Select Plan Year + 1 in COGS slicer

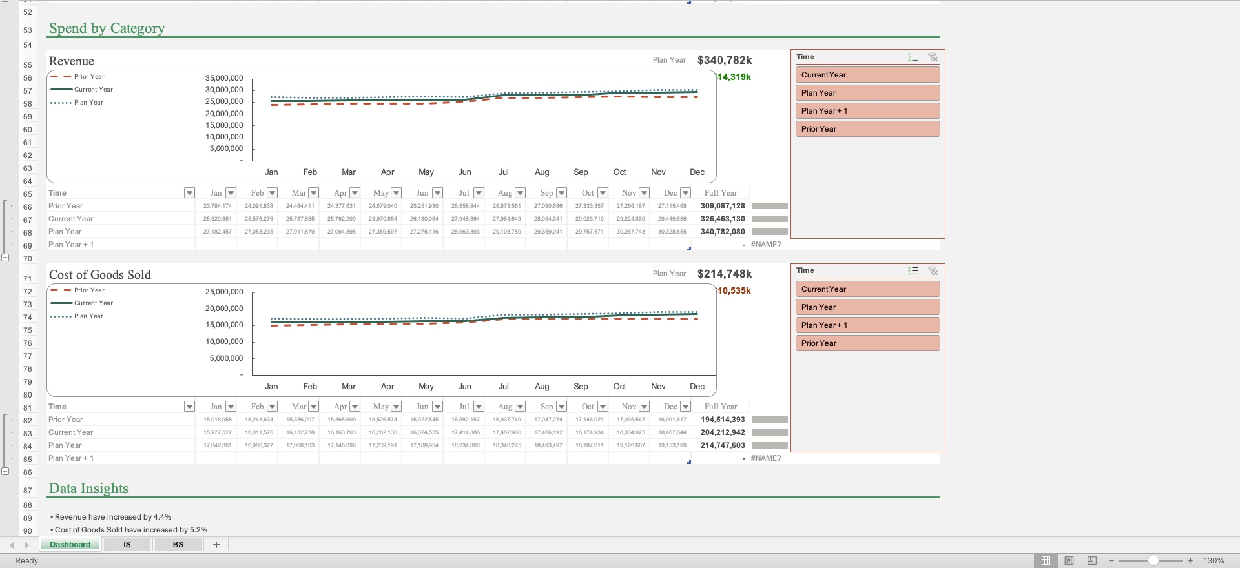click(867, 325)
